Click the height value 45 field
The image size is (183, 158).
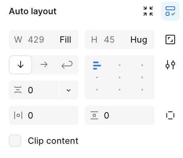109,39
